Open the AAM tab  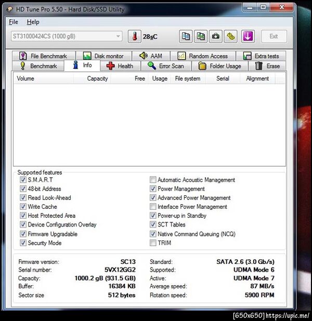pos(151,56)
